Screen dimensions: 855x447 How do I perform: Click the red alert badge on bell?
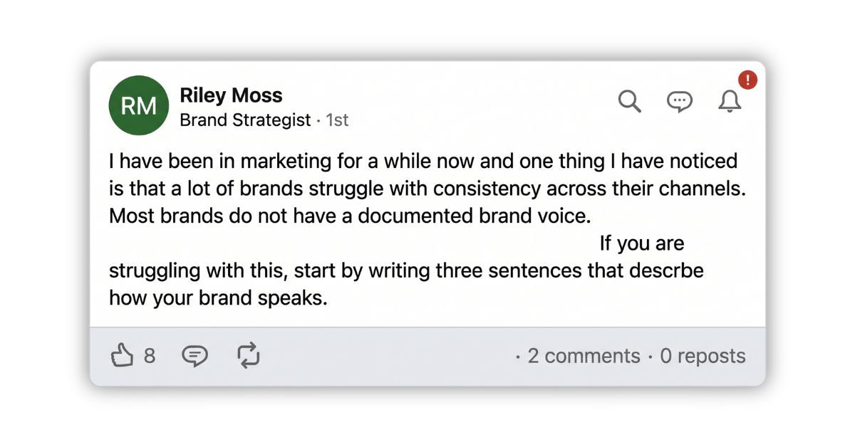tap(747, 80)
